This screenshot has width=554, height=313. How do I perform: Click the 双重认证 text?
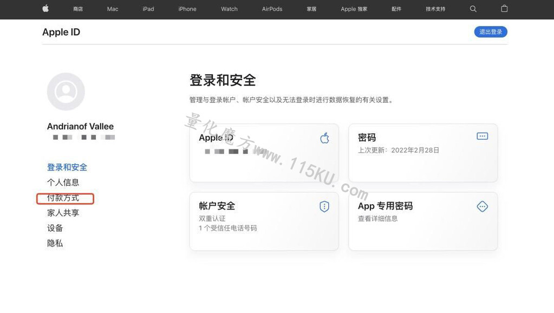(212, 219)
